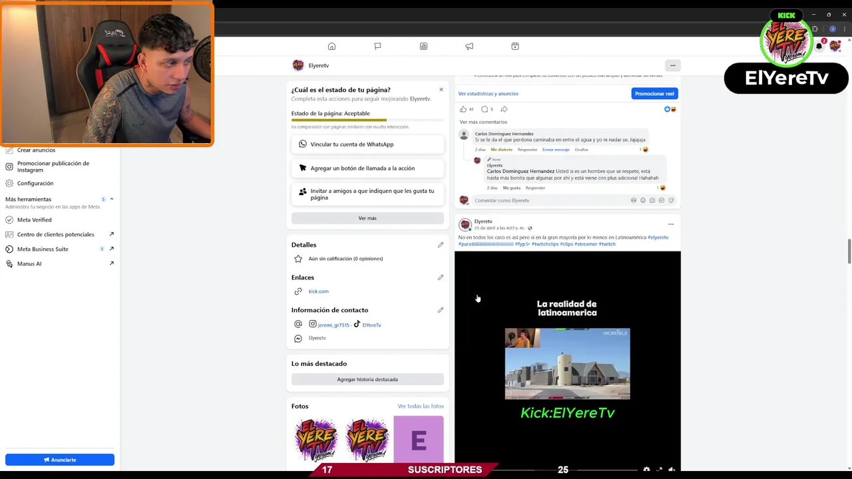Screen dimensions: 852x479
Task: Open the jeremi_gr7515 Instagram link
Action: click(333, 325)
